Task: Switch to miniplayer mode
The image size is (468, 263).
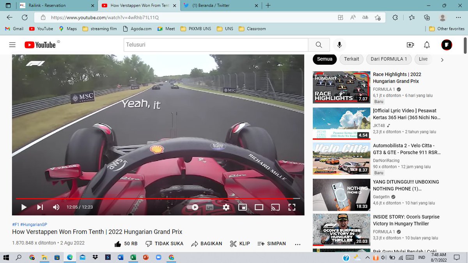Action: click(x=243, y=207)
